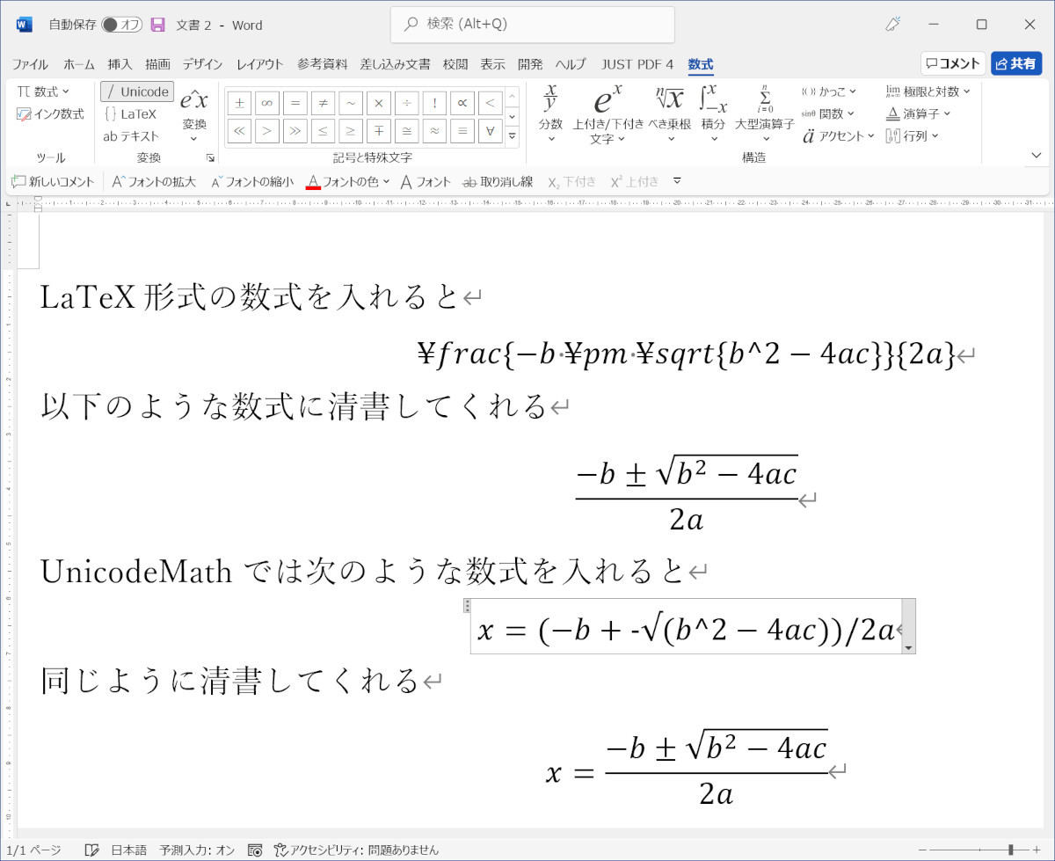Image resolution: width=1055 pixels, height=861 pixels.
Task: Expand the べき乗根 radical structures
Action: point(670,113)
